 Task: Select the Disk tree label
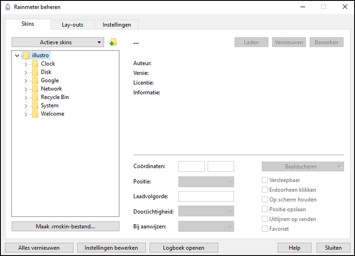click(46, 72)
